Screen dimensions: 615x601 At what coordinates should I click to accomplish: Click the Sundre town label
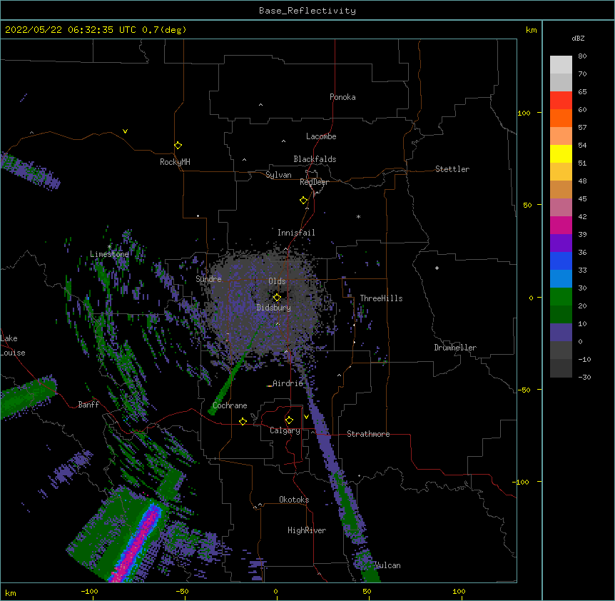208,279
